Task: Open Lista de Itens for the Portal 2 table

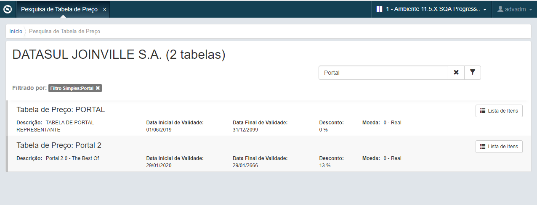Action: [499, 147]
